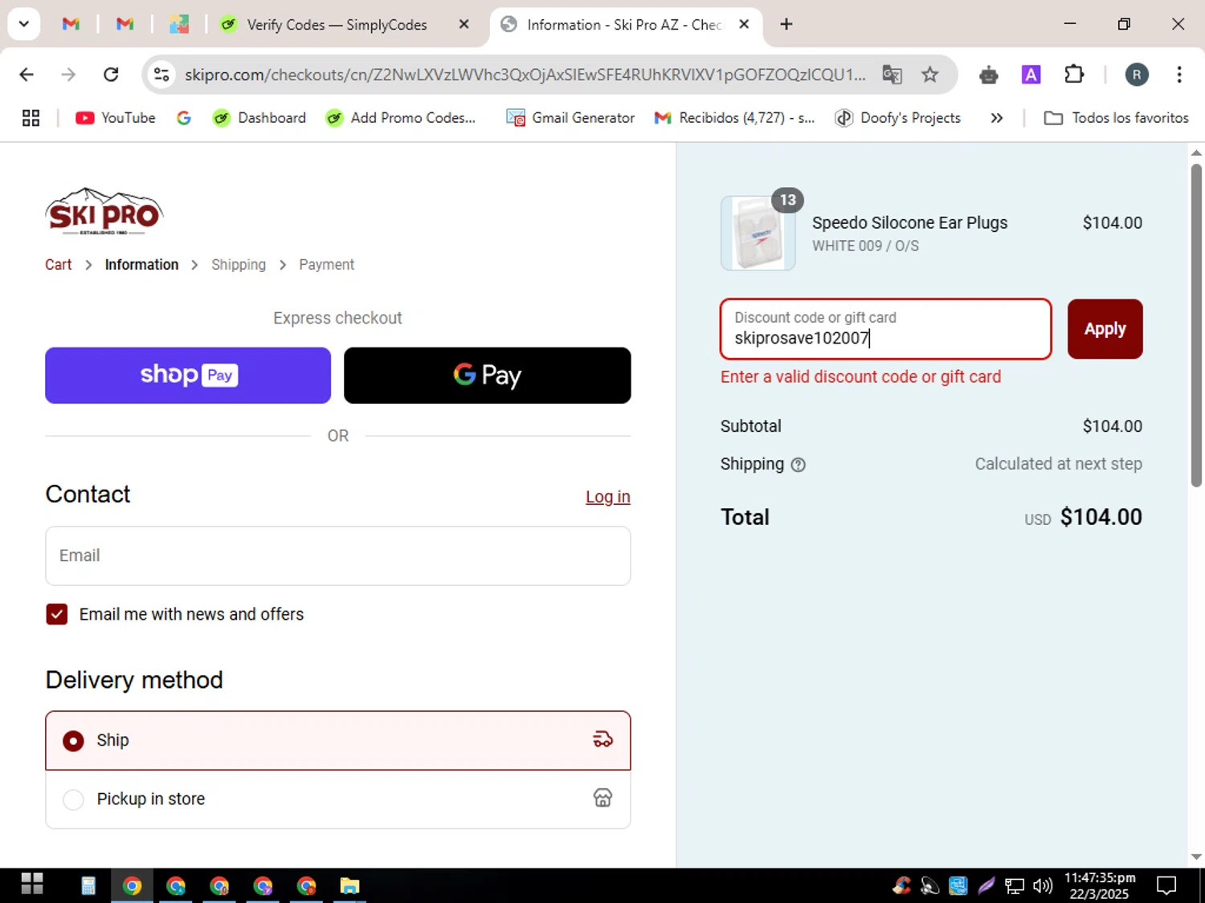
Task: Open the Chrome profile R avatar
Action: tap(1136, 75)
